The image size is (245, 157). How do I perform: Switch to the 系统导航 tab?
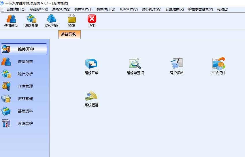[x=69, y=35]
